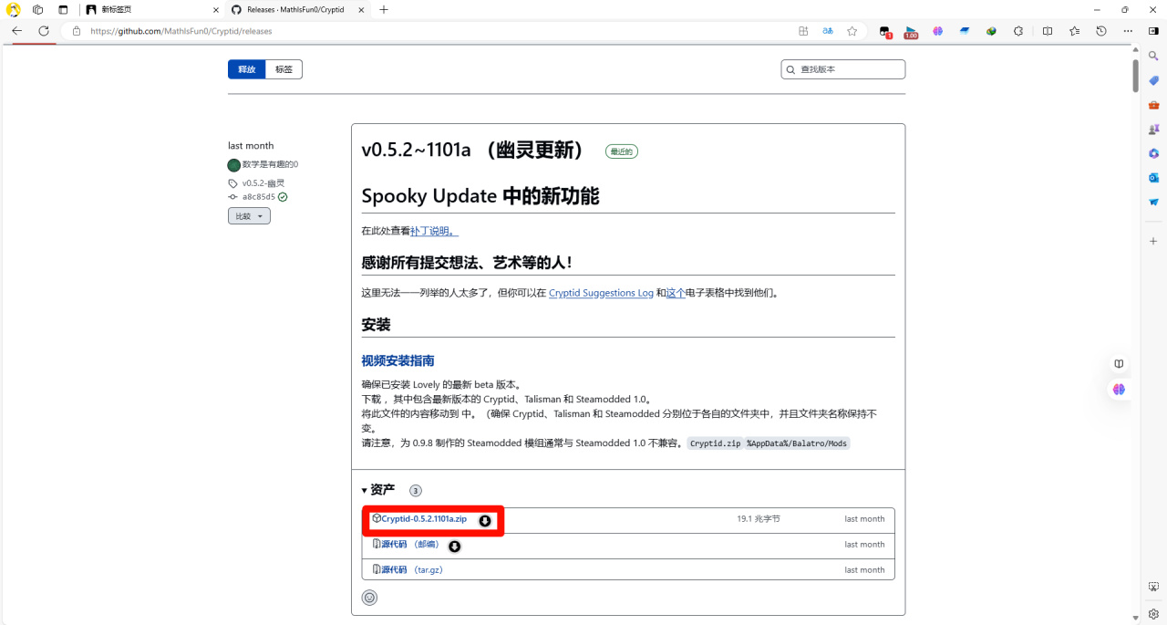
Task: View the commit verified checkmark status
Action: tap(283, 197)
